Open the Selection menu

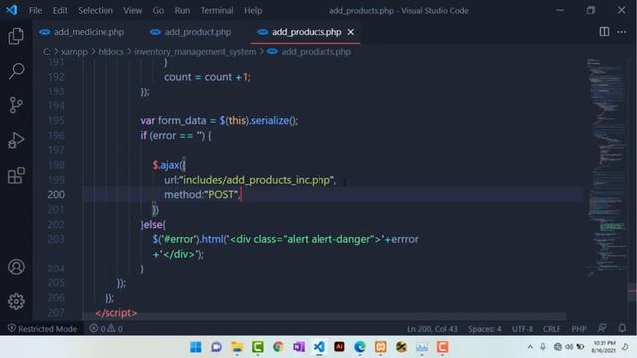pyautogui.click(x=96, y=11)
